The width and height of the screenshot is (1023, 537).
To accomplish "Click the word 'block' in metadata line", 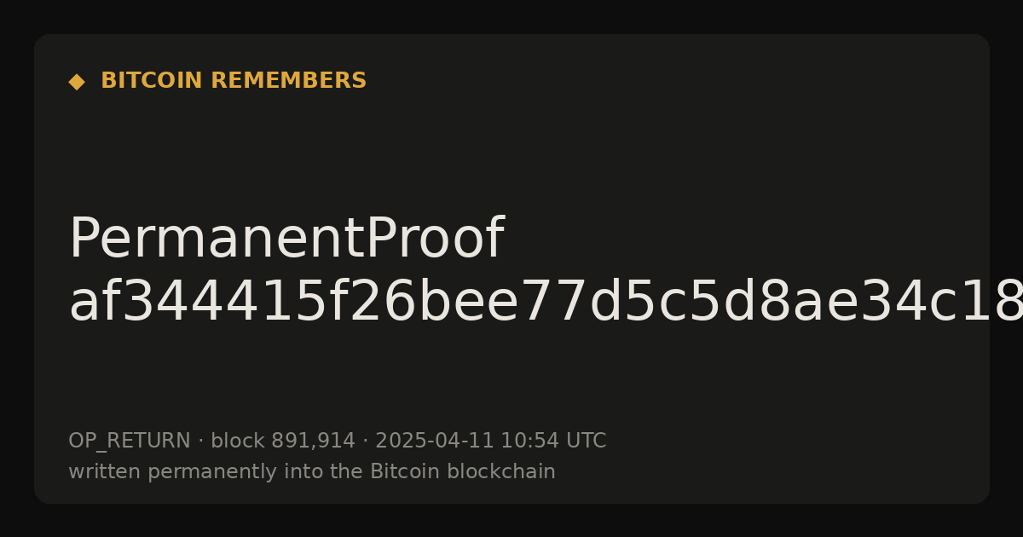I will coord(238,442).
